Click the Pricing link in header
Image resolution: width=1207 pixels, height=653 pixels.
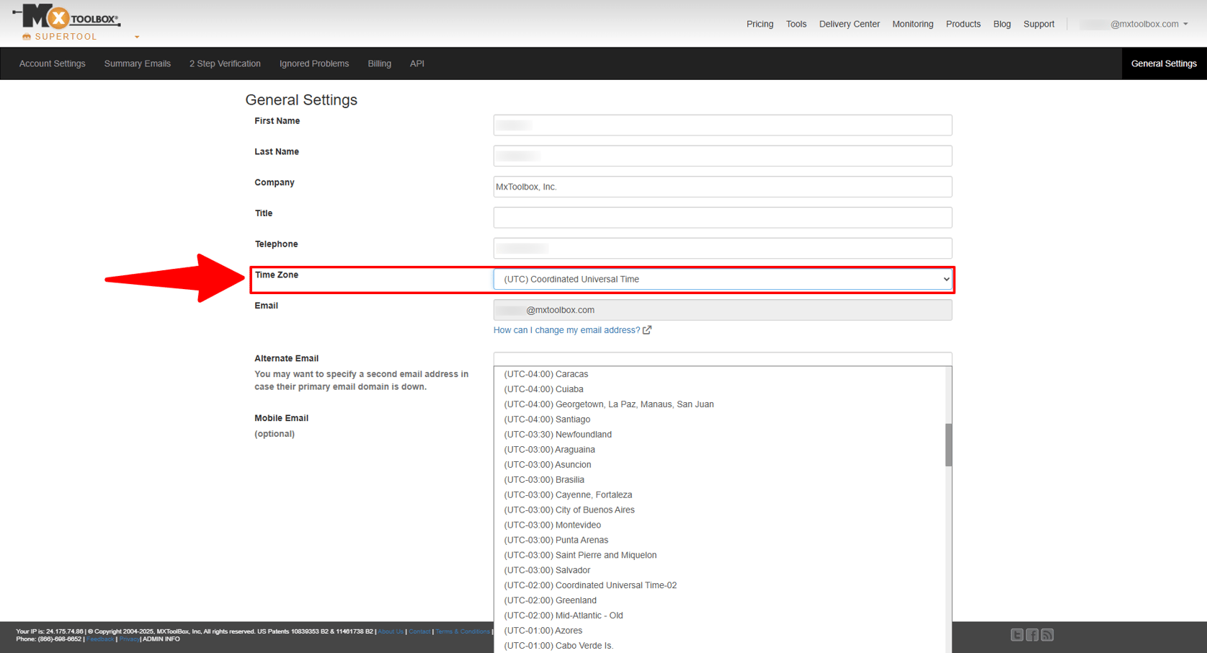point(760,24)
